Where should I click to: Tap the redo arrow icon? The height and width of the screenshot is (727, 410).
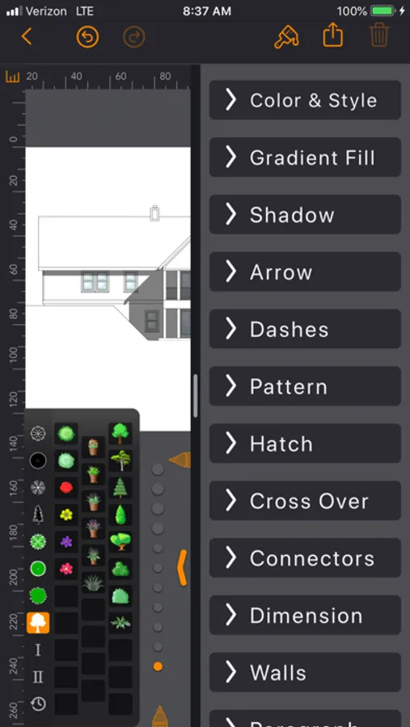[134, 37]
